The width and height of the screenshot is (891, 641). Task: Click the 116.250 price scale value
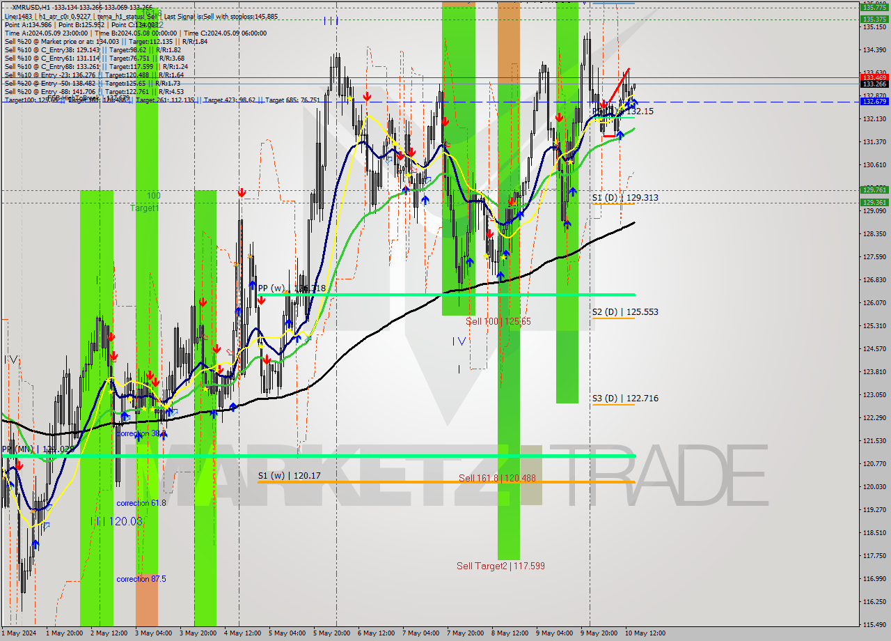pos(874,601)
